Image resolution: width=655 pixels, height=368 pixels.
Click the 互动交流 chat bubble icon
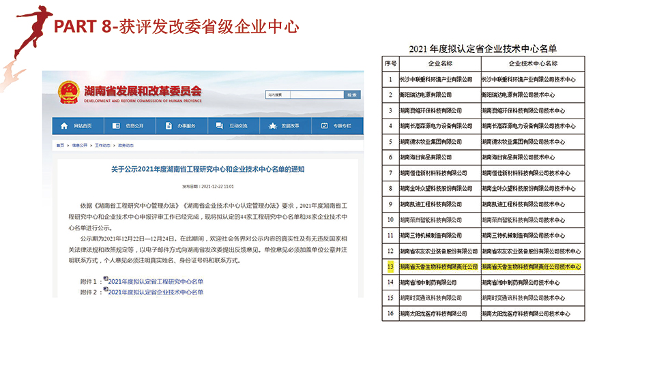tap(220, 126)
